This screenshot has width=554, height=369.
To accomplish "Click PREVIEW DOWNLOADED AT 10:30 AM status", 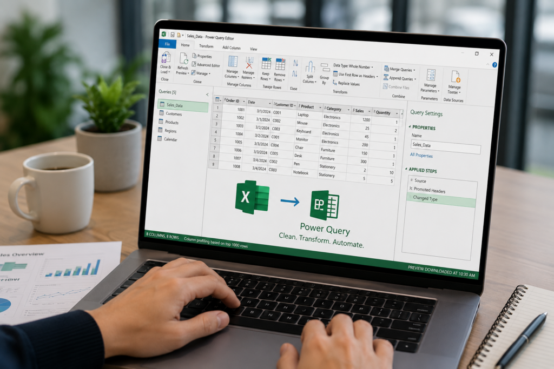I will point(441,271).
